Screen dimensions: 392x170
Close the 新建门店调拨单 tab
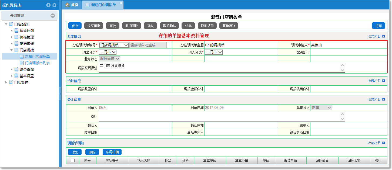[x=121, y=3]
